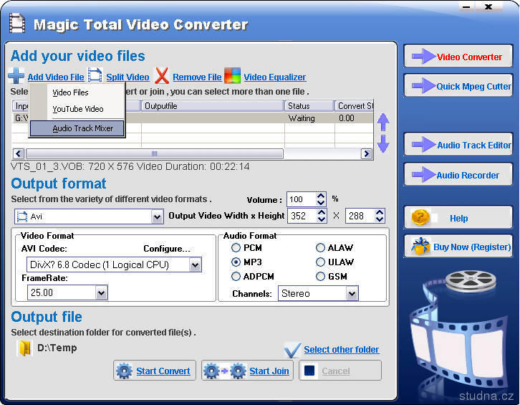Image resolution: width=520 pixels, height=405 pixels.
Task: Select the GSM audio format
Action: [320, 276]
